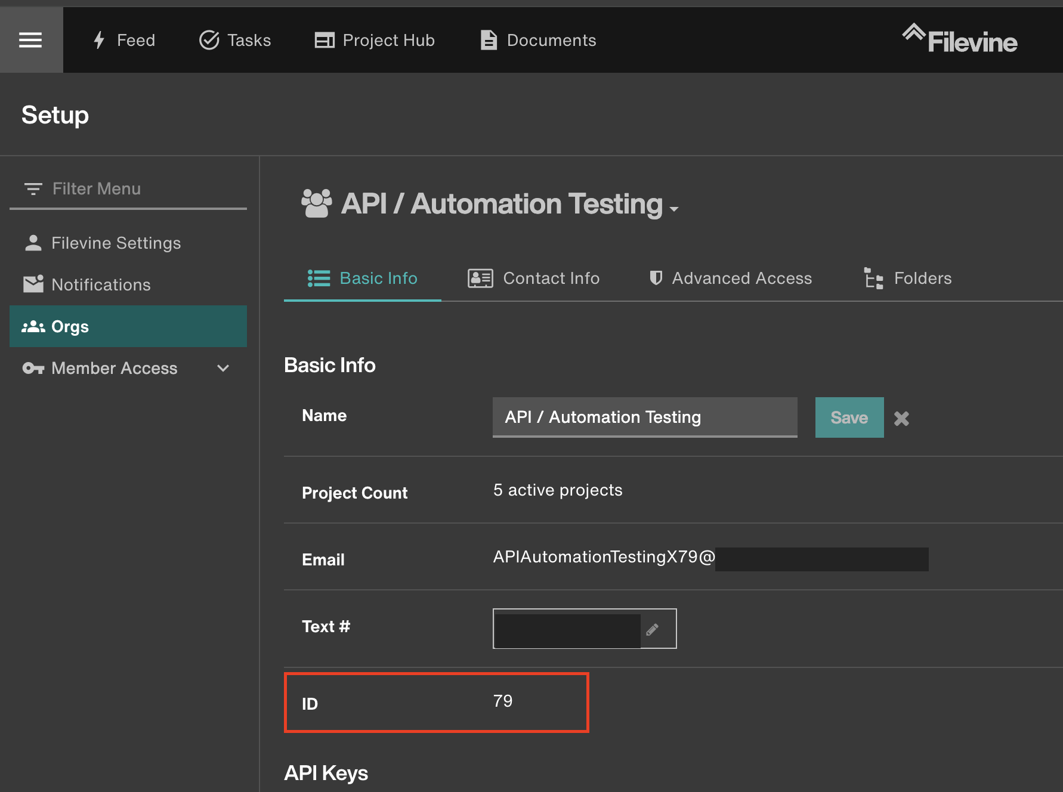Click the Contact Info card icon

click(x=480, y=279)
